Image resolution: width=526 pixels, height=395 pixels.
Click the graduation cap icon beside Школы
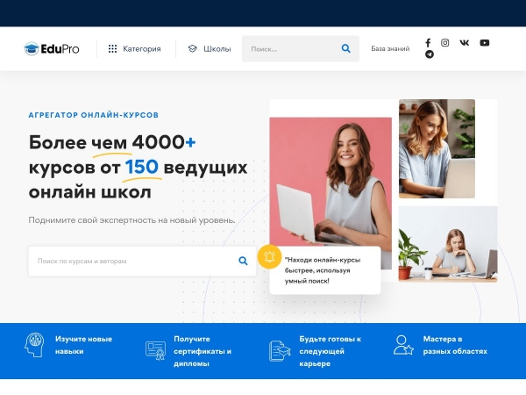tap(192, 49)
